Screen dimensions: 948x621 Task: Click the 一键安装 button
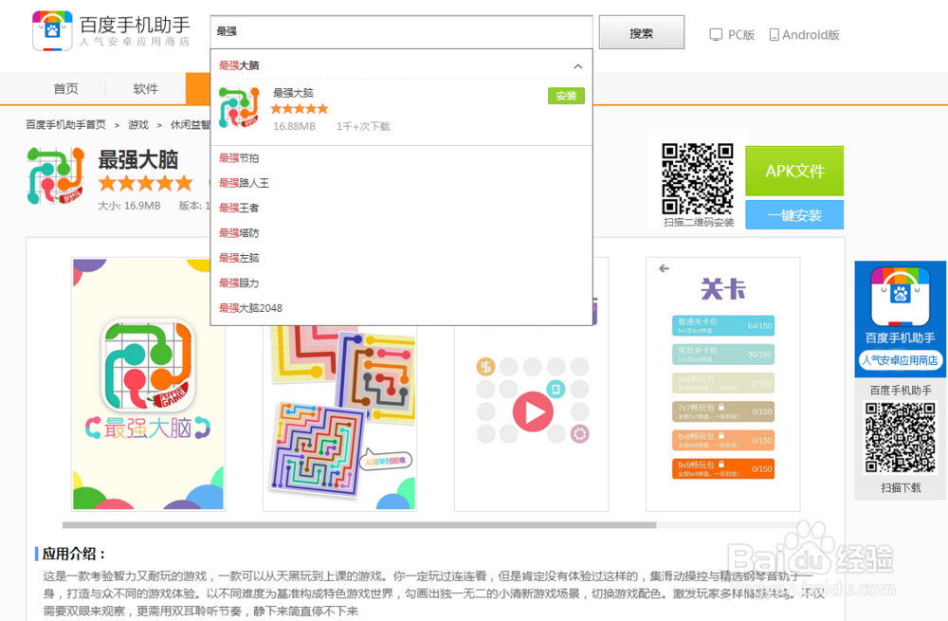pos(794,215)
